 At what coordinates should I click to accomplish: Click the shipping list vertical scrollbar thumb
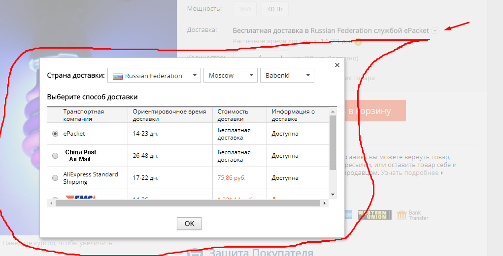tap(333, 142)
